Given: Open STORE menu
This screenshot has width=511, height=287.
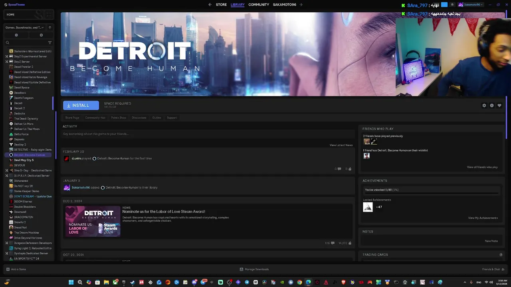Looking at the screenshot, I should 221,5.
